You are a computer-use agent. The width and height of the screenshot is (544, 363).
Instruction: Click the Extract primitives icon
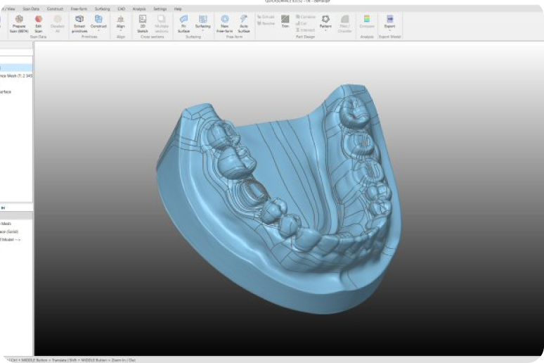coord(79,20)
